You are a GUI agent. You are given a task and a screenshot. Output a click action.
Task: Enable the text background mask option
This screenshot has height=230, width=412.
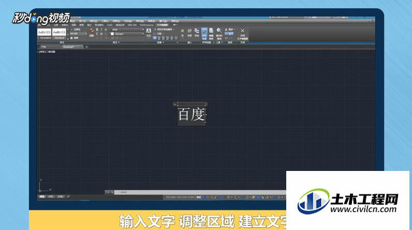click(75, 38)
